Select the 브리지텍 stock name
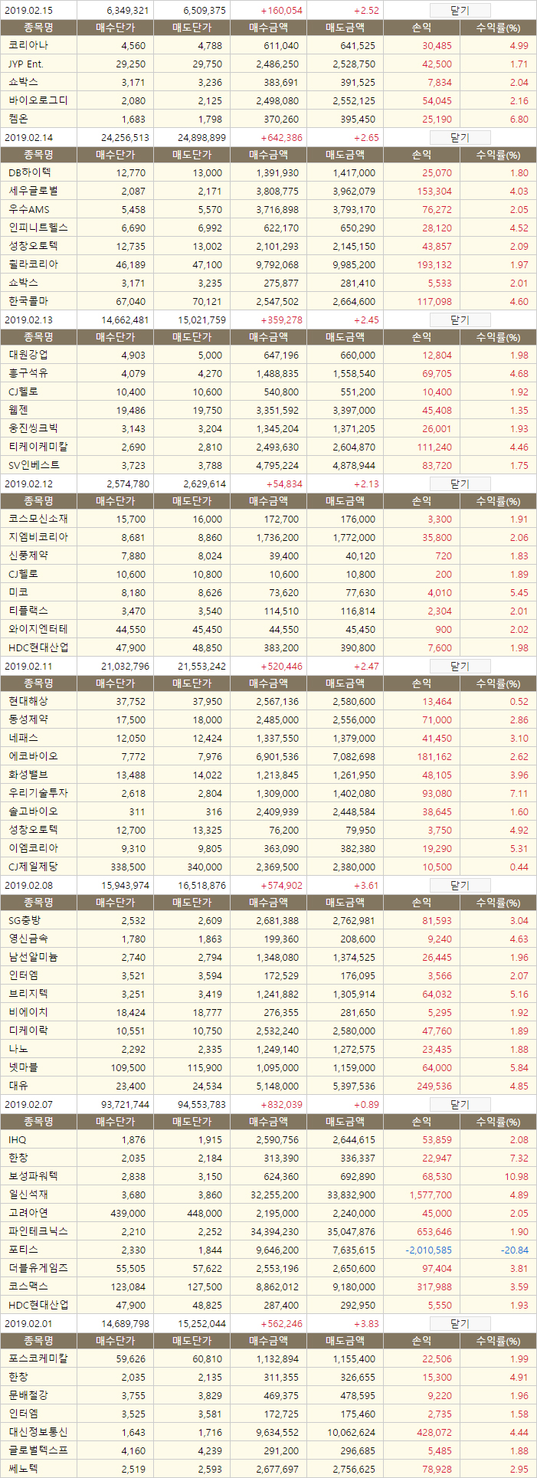Viewport: 537px width, 1478px height. (28, 994)
